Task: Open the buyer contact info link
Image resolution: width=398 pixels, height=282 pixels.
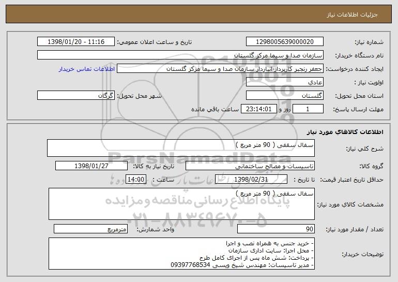Action: 87,69
